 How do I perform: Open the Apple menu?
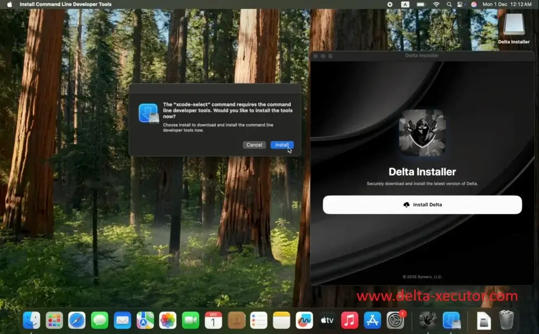9,4
